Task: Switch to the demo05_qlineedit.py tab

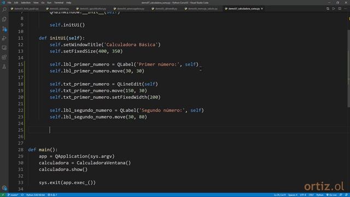Action: point(165,9)
